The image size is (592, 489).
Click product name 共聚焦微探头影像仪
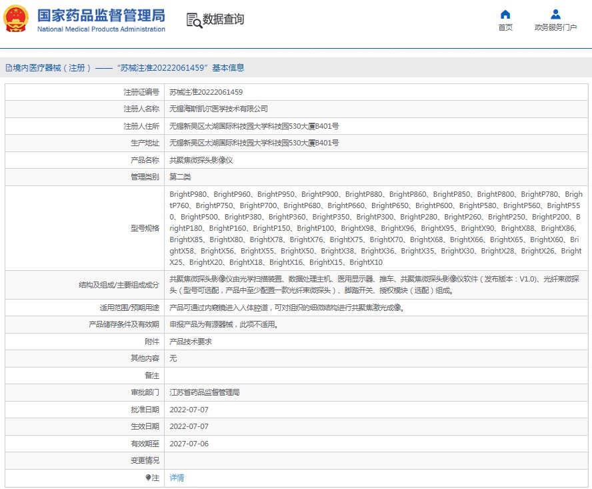(x=201, y=160)
